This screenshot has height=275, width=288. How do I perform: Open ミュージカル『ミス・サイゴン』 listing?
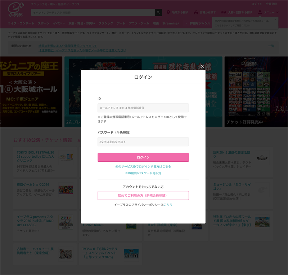(232, 187)
